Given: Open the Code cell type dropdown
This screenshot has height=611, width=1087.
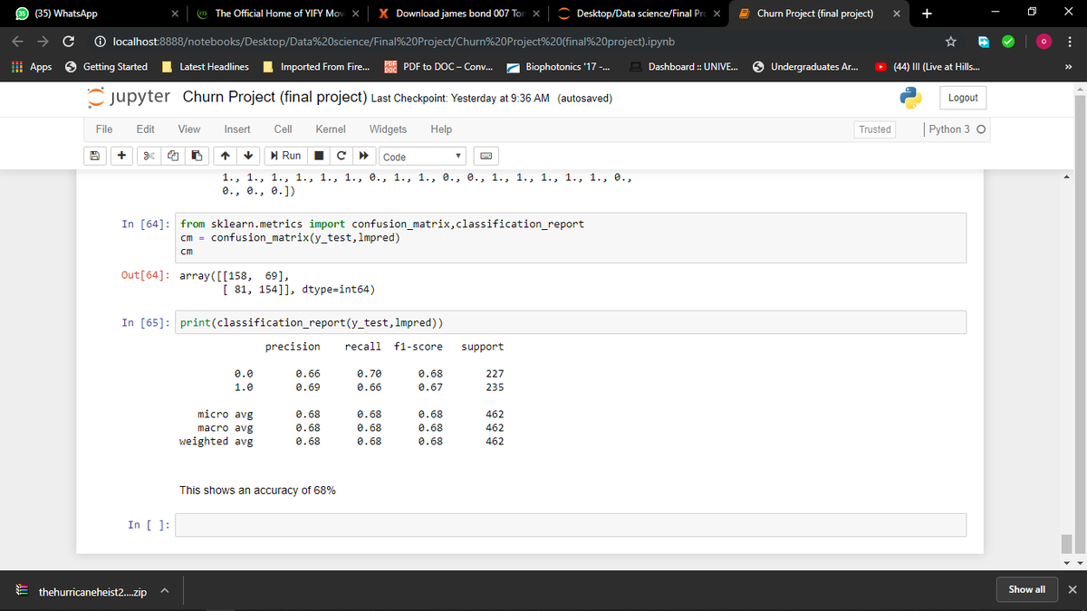Looking at the screenshot, I should pyautogui.click(x=423, y=157).
